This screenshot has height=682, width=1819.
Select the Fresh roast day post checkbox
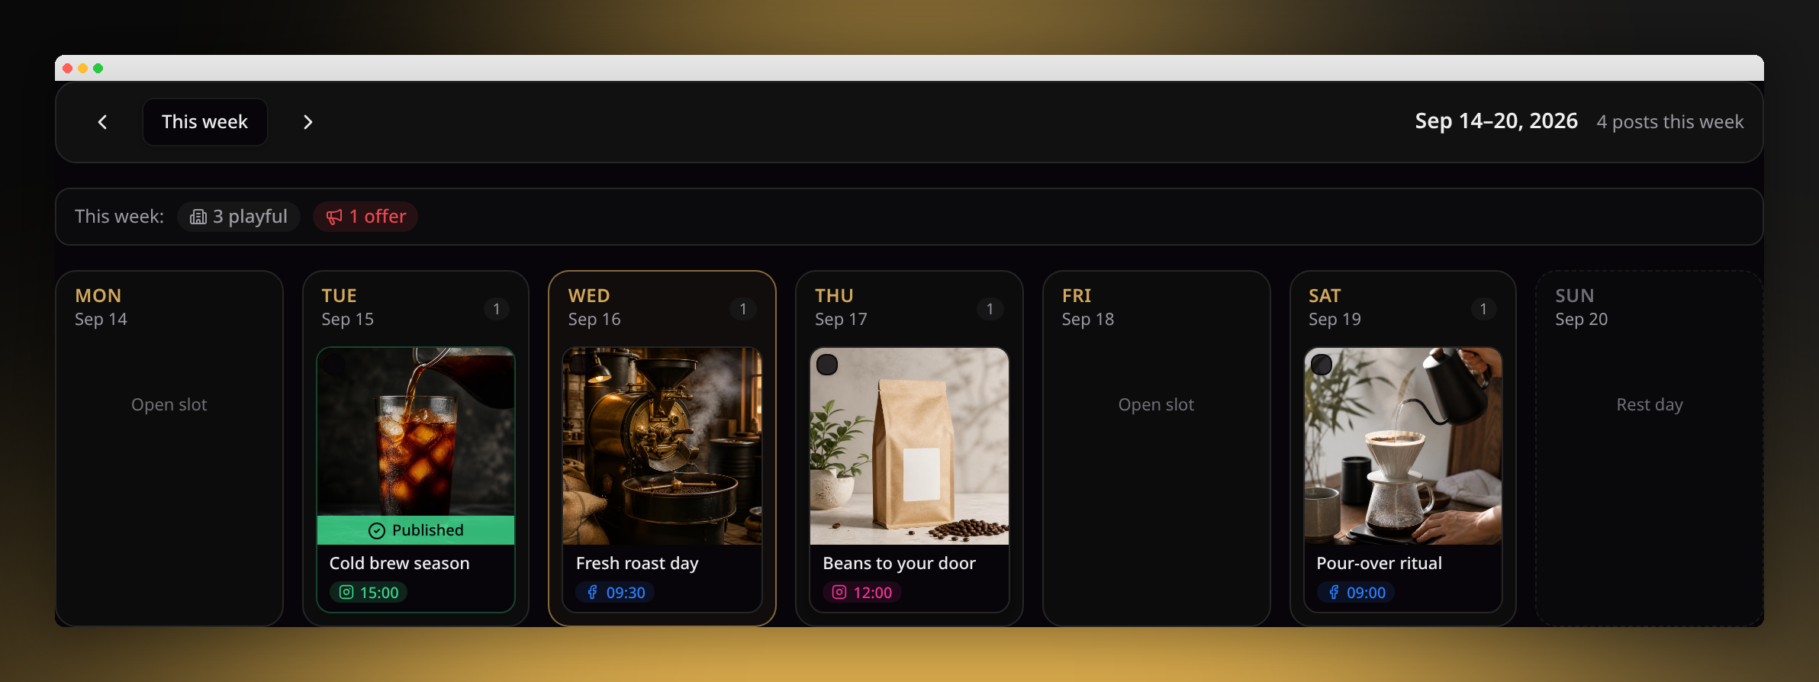580,365
